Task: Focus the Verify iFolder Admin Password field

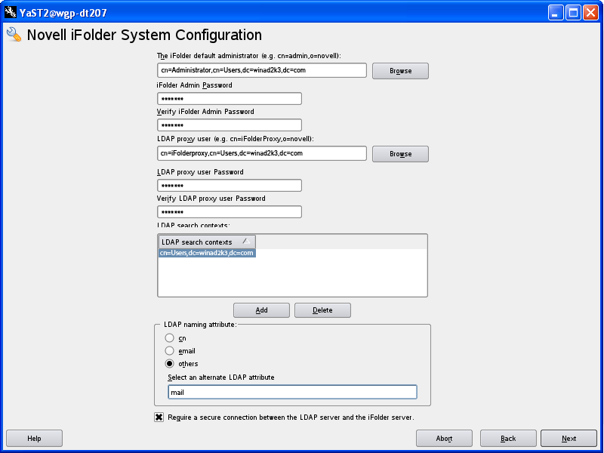Action: coord(230,125)
